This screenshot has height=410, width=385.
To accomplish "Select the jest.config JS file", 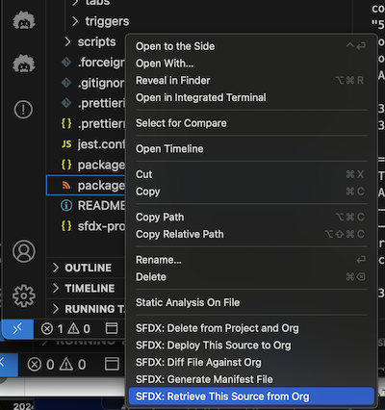I will tap(92, 144).
